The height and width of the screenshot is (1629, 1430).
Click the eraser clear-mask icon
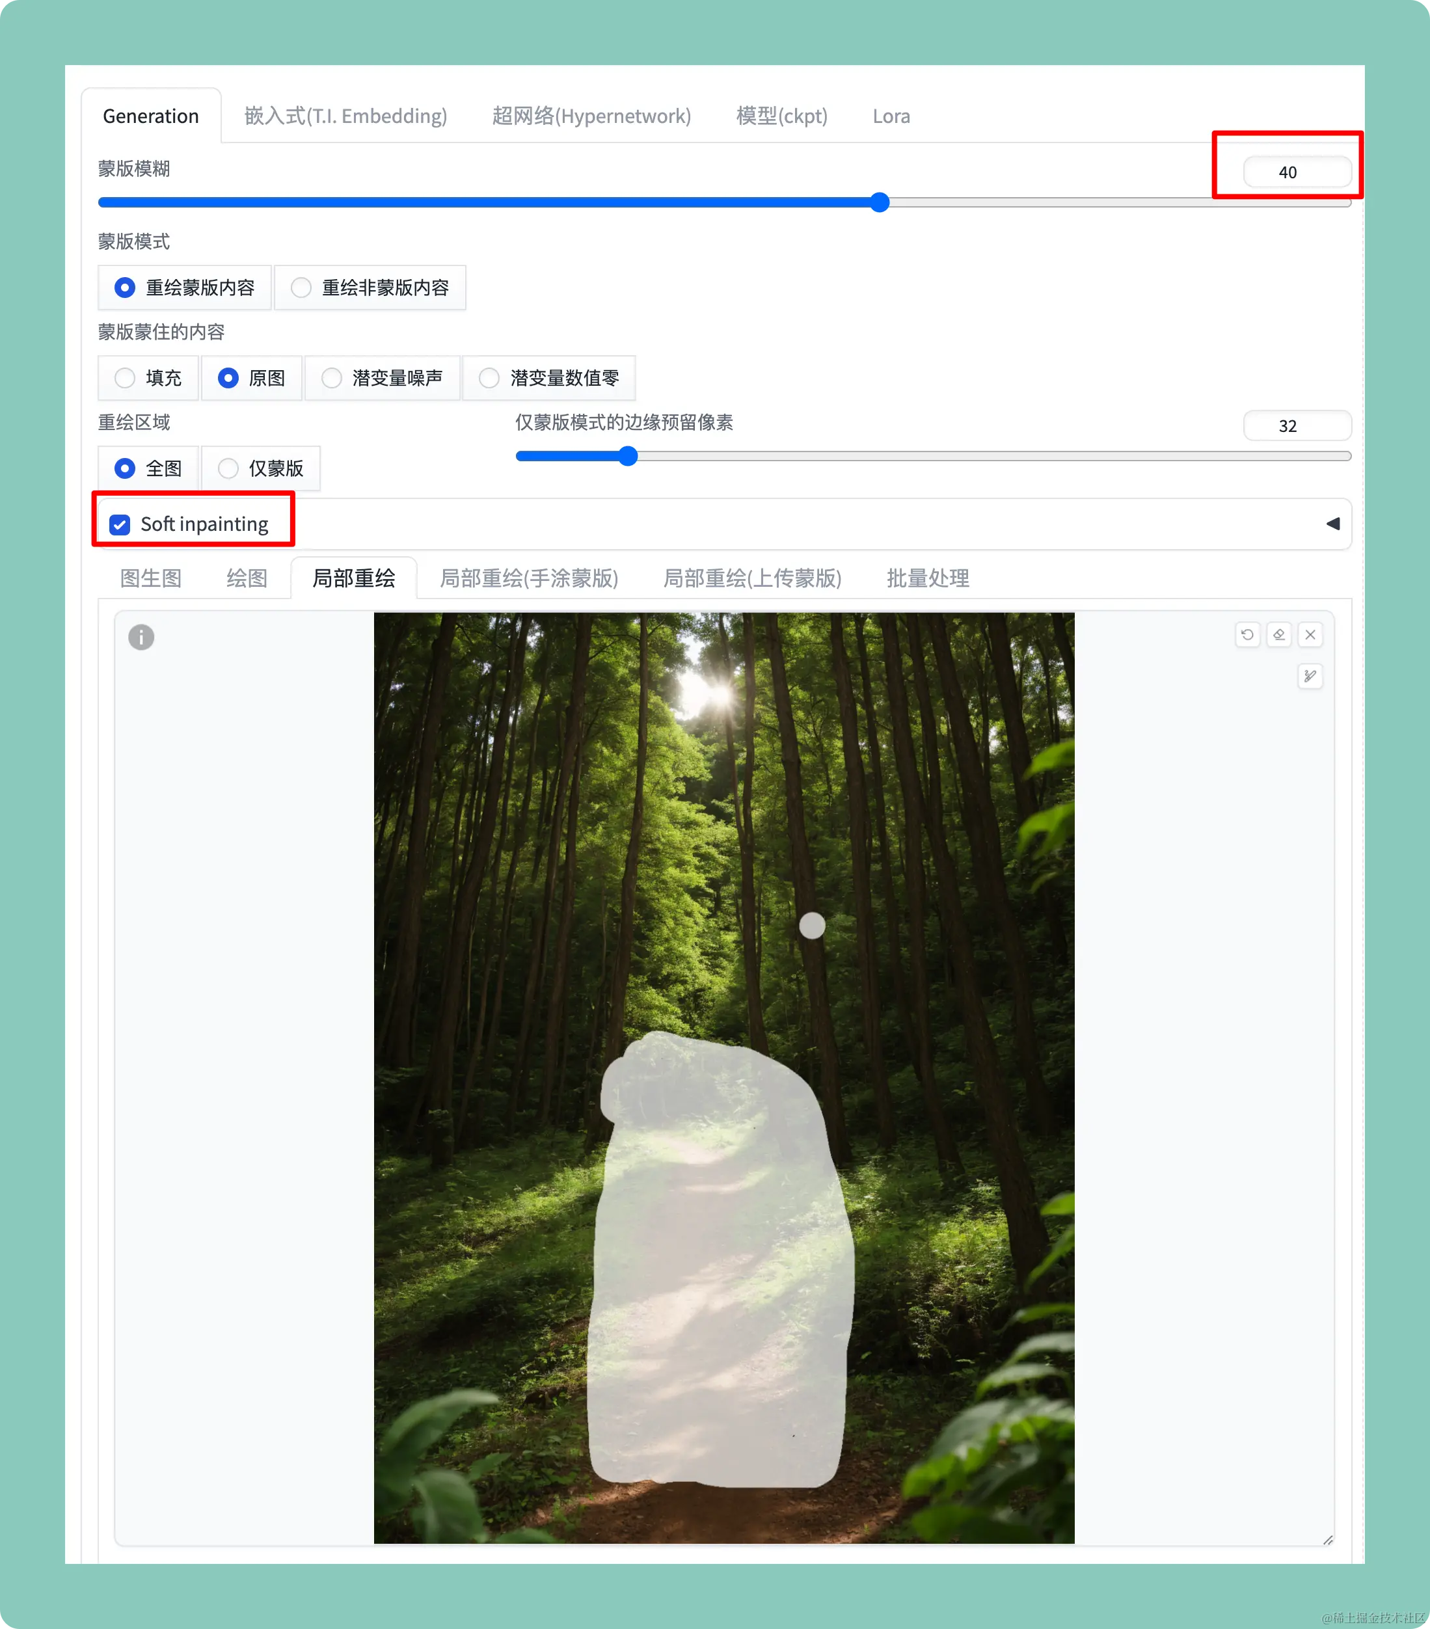click(1278, 634)
